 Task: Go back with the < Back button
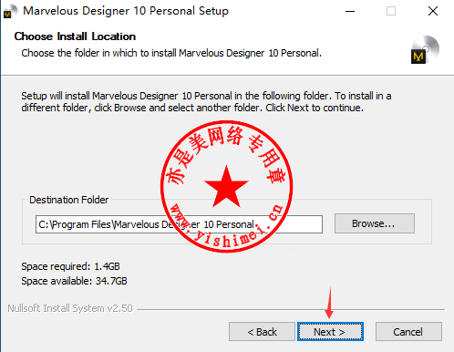(x=262, y=332)
